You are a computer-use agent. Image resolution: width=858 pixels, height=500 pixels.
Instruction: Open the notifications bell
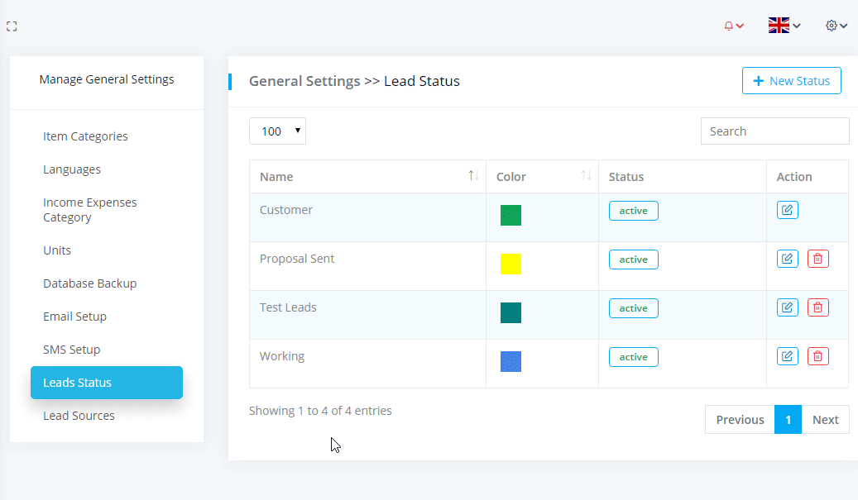(733, 26)
